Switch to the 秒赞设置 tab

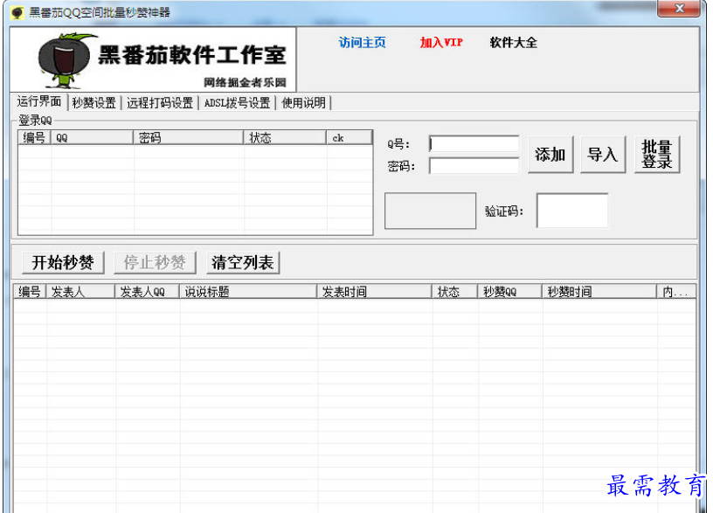94,103
